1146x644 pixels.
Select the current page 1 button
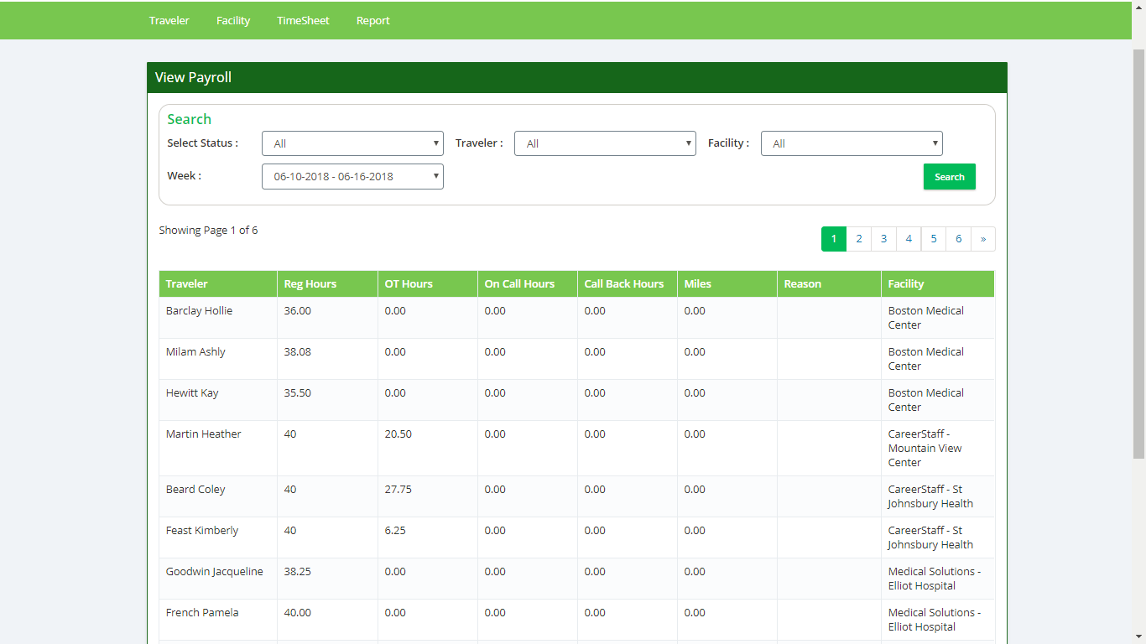click(833, 239)
